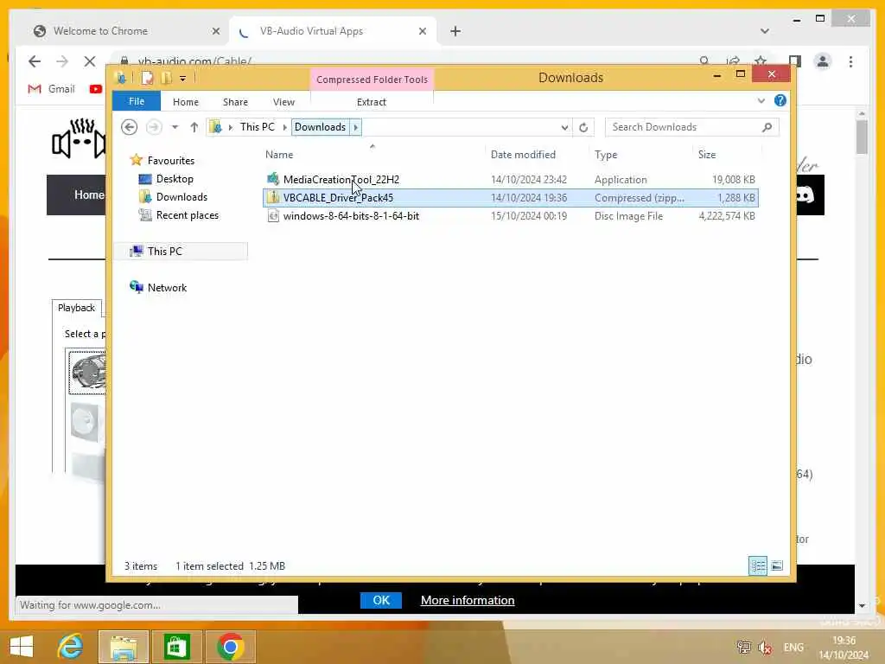Open the address bar history dropdown

(563, 128)
